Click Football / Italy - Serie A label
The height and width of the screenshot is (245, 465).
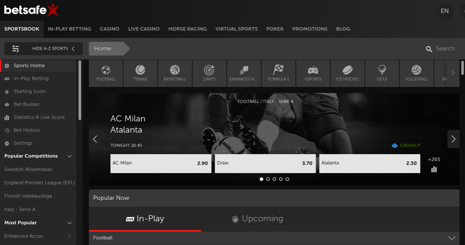[266, 102]
